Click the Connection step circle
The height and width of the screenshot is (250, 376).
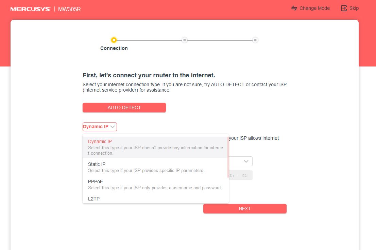click(114, 40)
